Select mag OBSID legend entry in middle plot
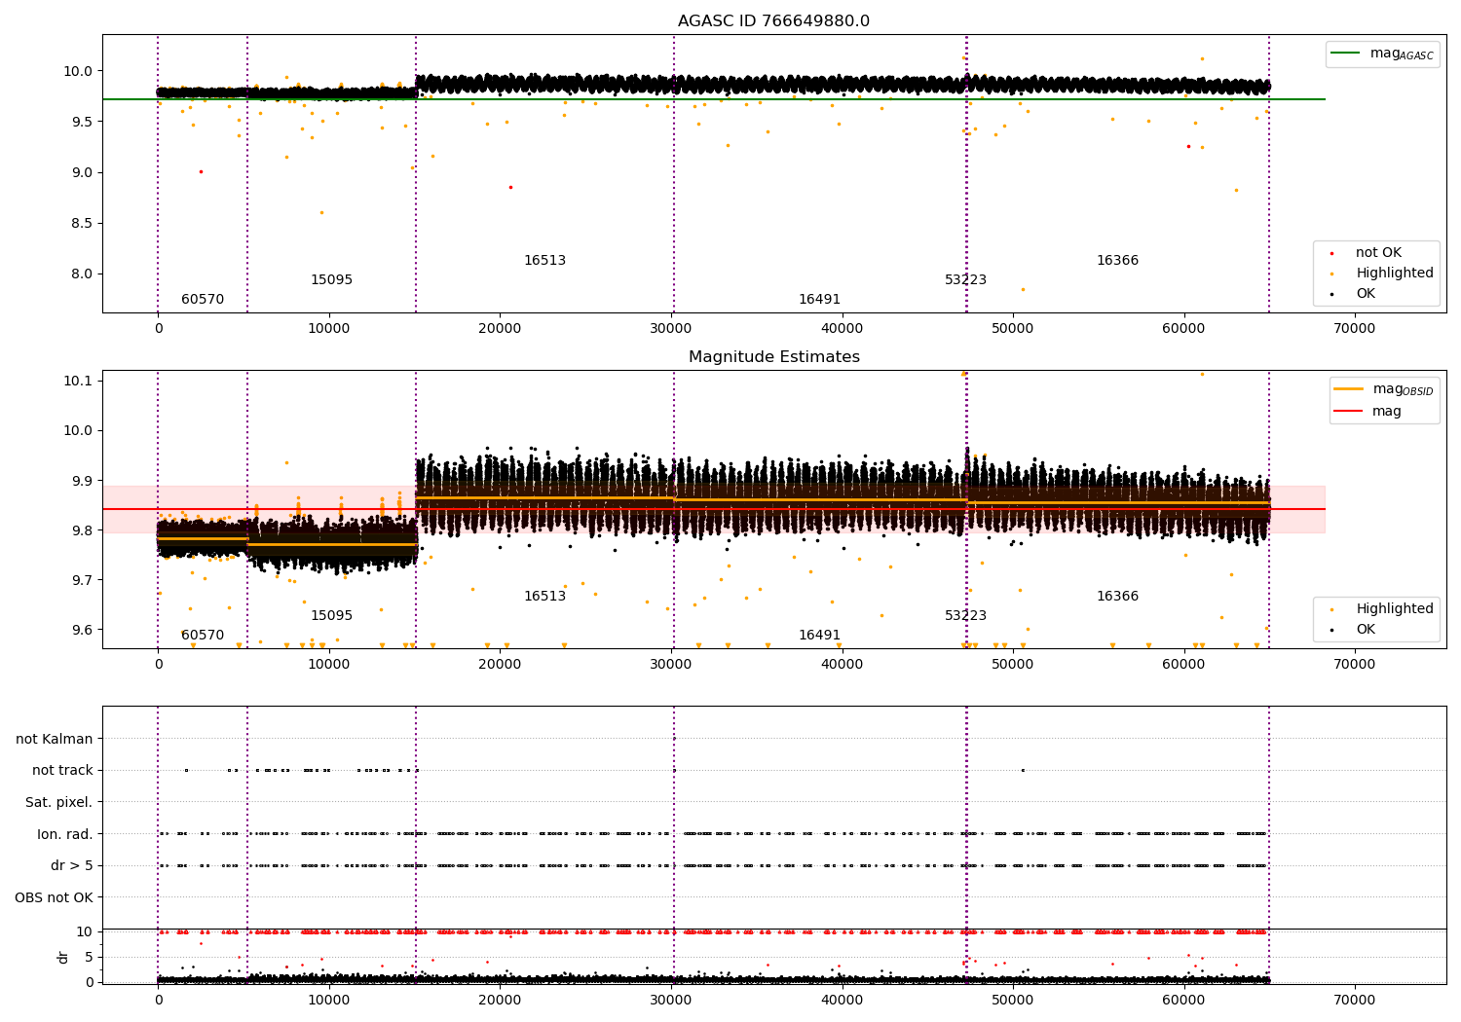 (x=1383, y=389)
